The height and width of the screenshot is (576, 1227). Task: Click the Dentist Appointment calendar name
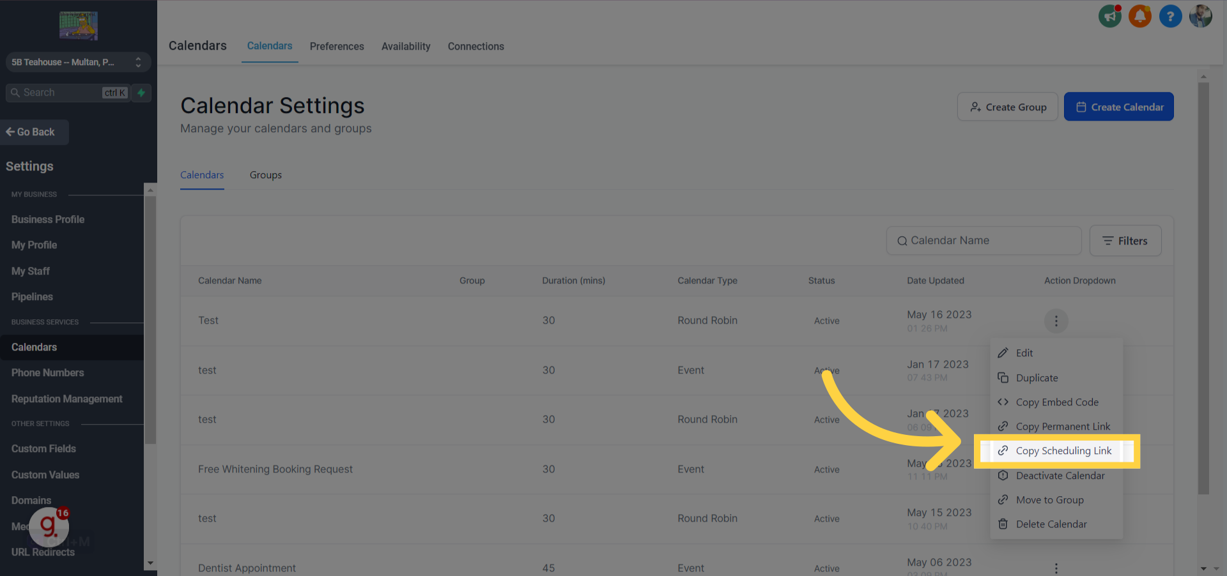point(247,568)
